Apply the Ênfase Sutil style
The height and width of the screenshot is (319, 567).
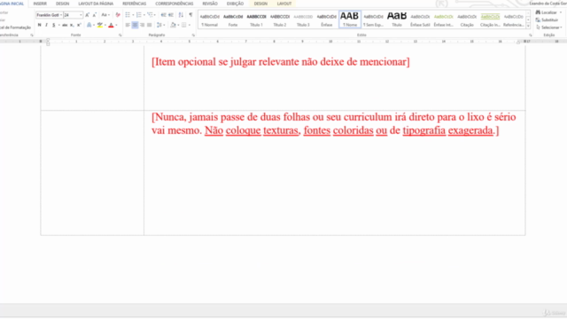[x=420, y=19]
